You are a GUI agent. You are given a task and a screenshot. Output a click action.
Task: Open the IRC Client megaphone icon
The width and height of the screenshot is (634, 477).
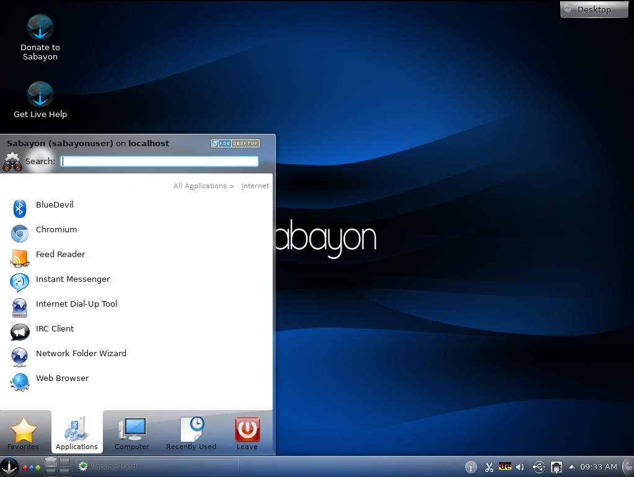click(19, 332)
